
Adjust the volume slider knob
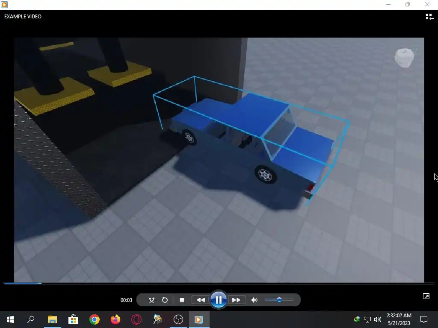tap(279, 300)
